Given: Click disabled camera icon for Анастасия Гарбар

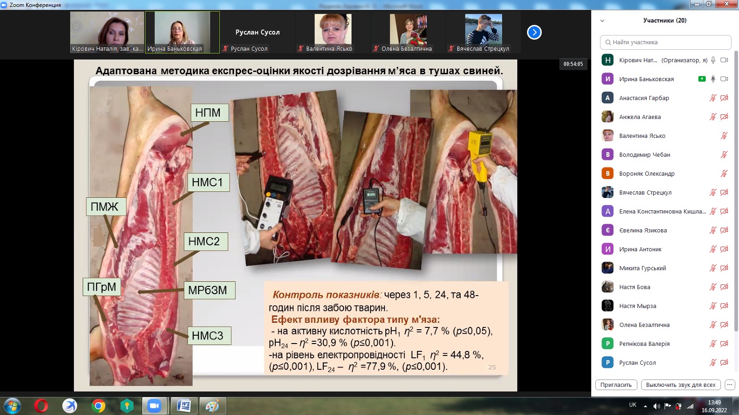Looking at the screenshot, I should (724, 98).
